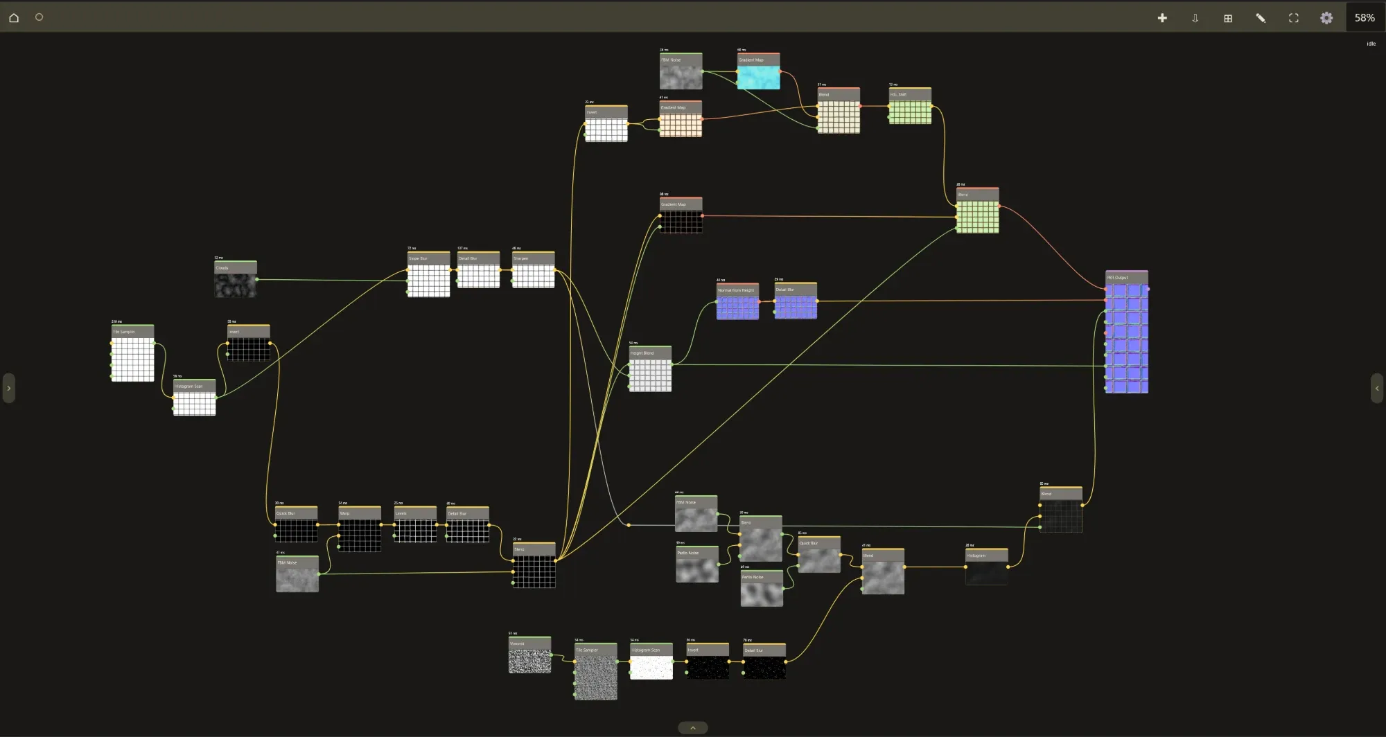1386x737 pixels.
Task: Select the Invert node with black speckled preview
Action: (x=708, y=661)
